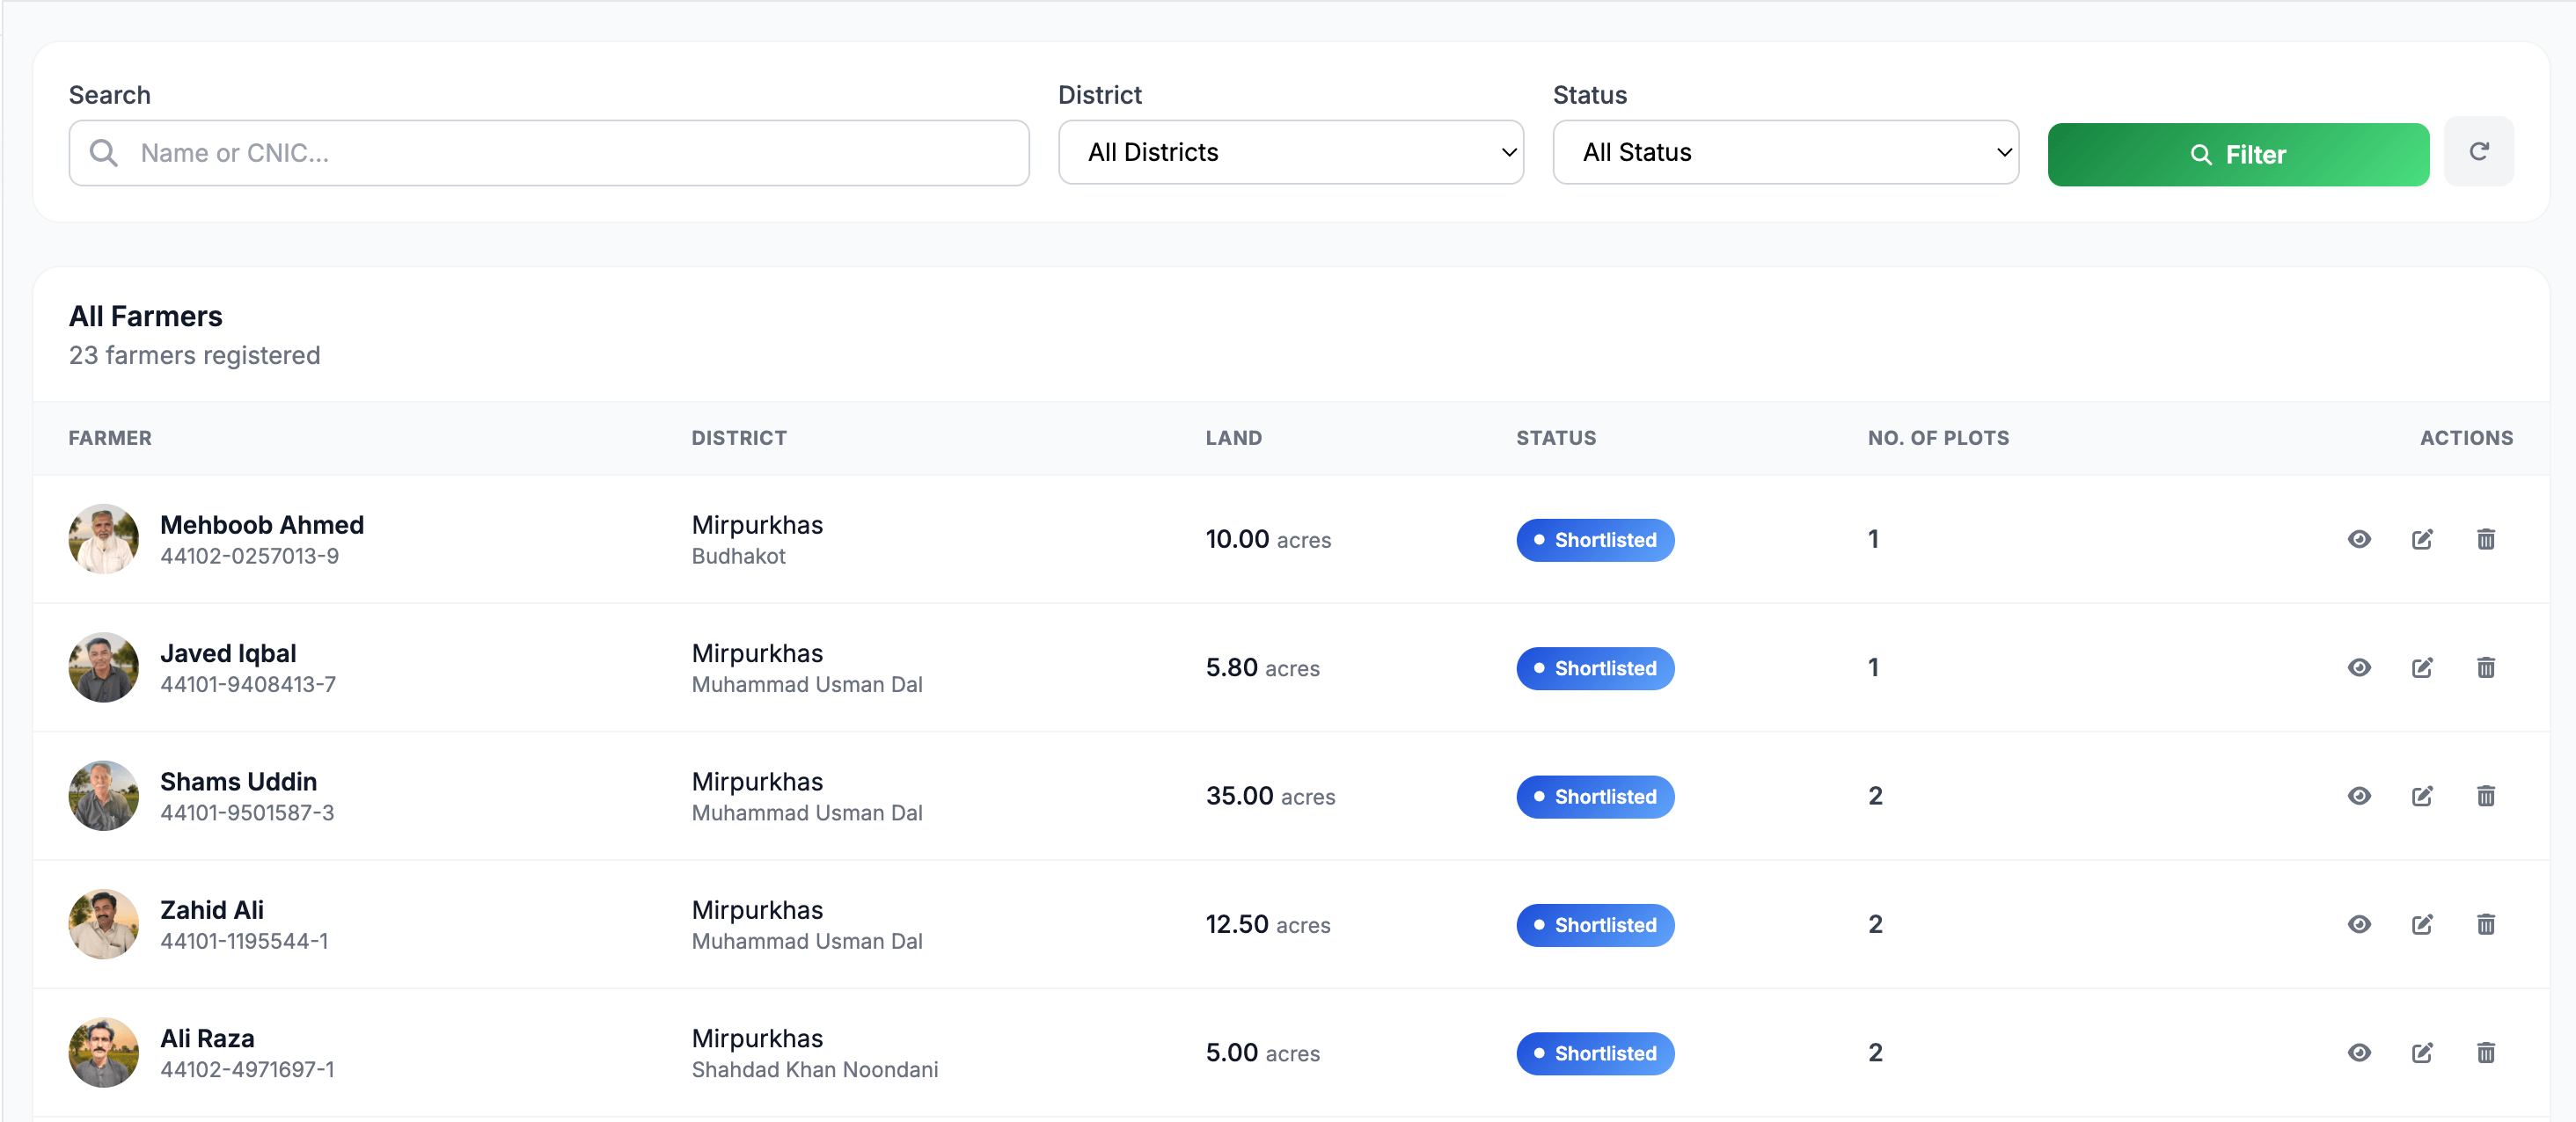Click the 35.00 acres land value

point(1270,797)
